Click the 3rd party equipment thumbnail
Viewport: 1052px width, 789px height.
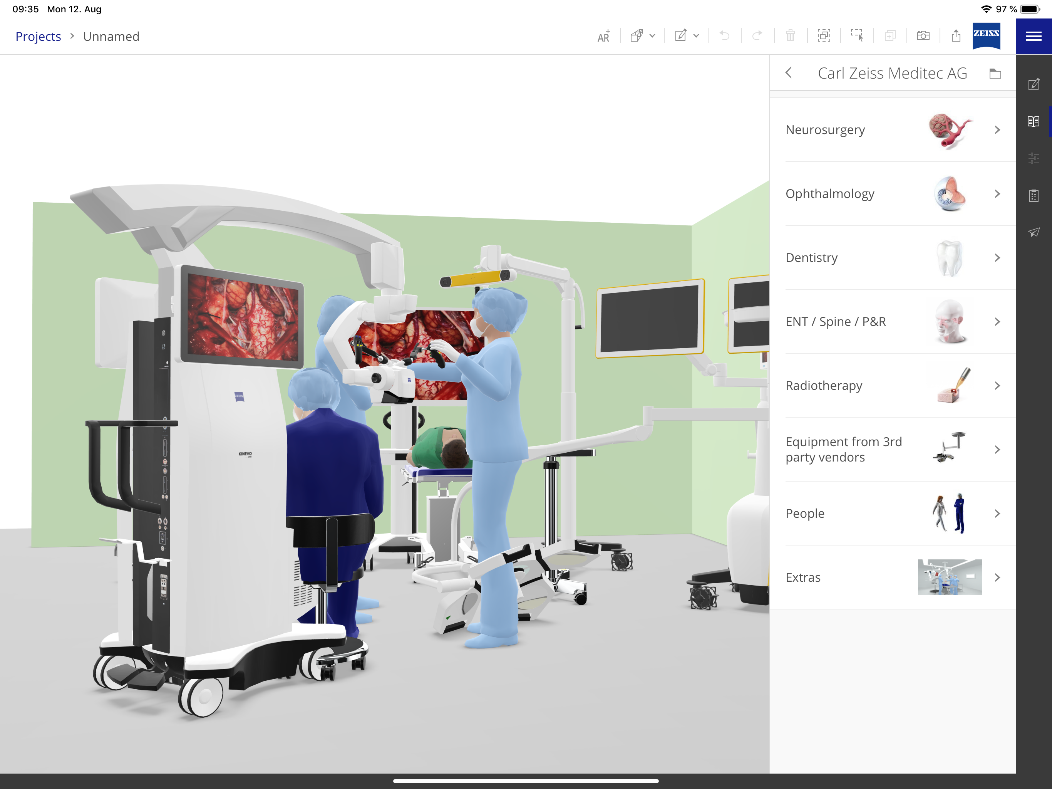[x=949, y=447]
